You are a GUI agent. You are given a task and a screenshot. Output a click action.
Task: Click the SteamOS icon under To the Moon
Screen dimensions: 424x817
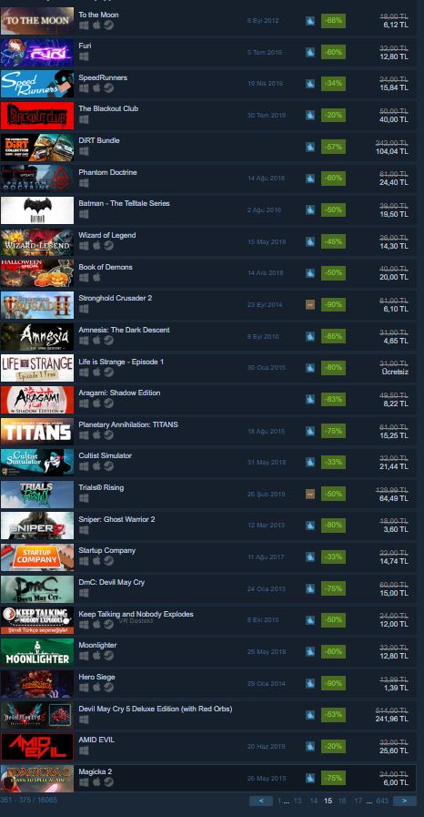point(108,25)
